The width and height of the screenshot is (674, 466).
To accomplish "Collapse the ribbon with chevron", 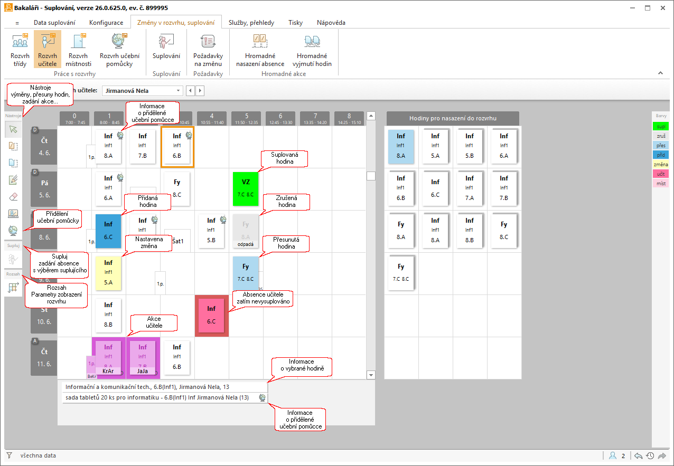I will click(x=660, y=73).
